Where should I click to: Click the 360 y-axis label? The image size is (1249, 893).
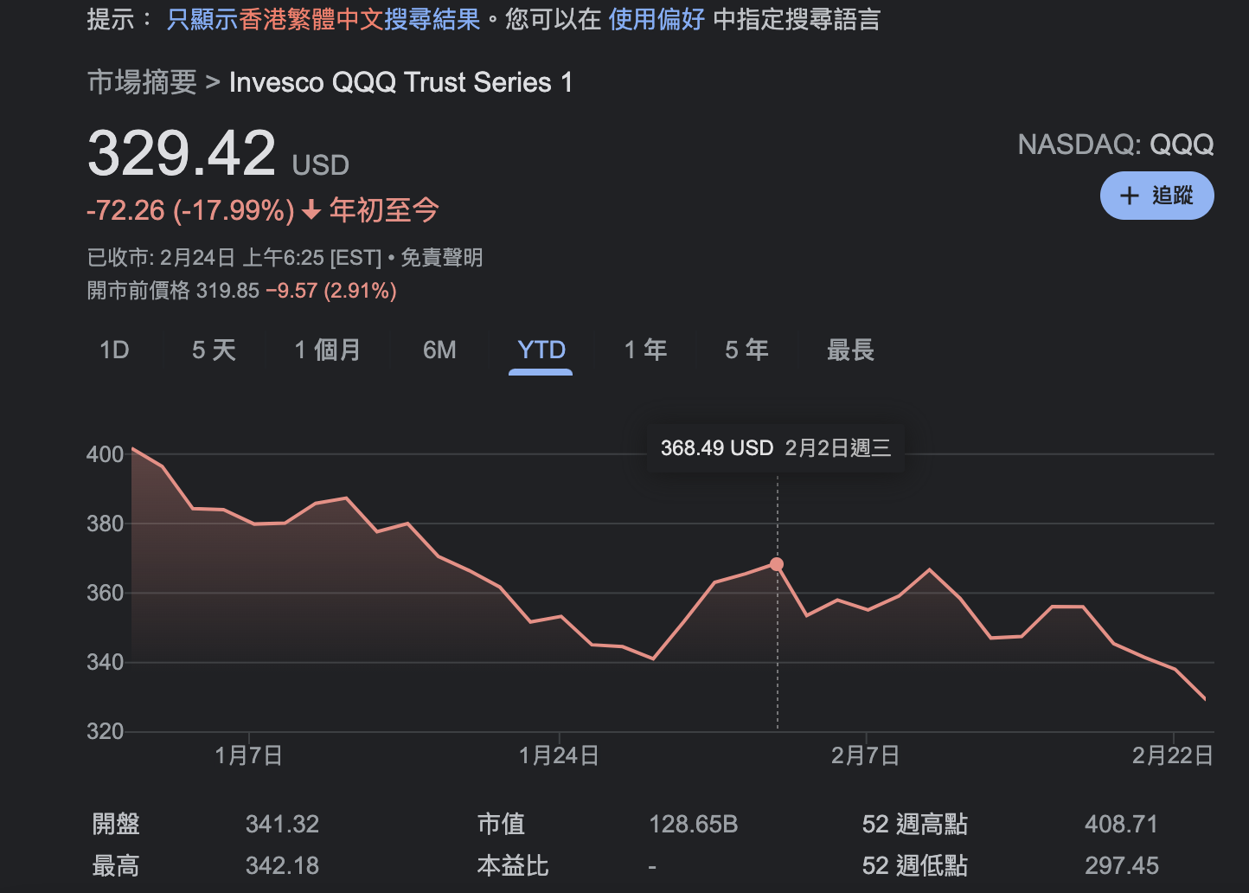106,593
